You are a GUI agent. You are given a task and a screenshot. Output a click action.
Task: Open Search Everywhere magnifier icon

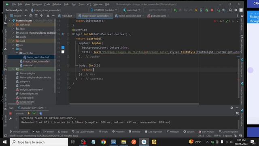[230, 10]
